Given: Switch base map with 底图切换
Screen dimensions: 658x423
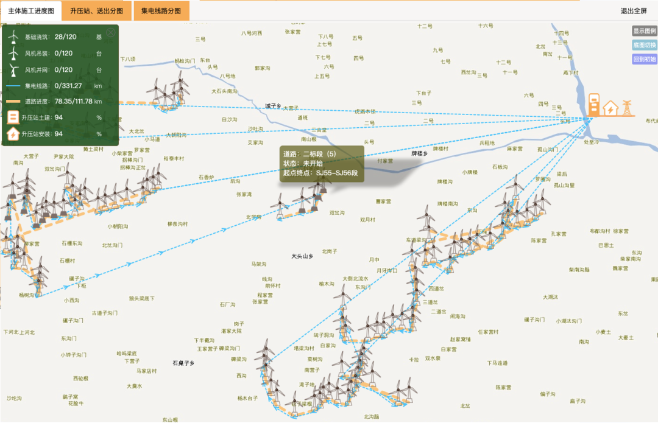Looking at the screenshot, I should point(644,45).
